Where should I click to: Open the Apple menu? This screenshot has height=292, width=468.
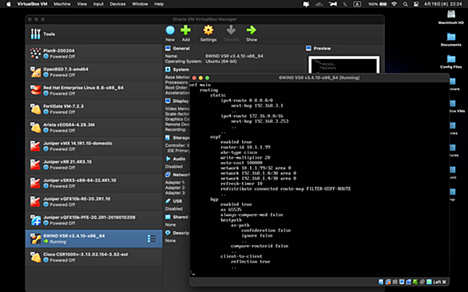9,4
